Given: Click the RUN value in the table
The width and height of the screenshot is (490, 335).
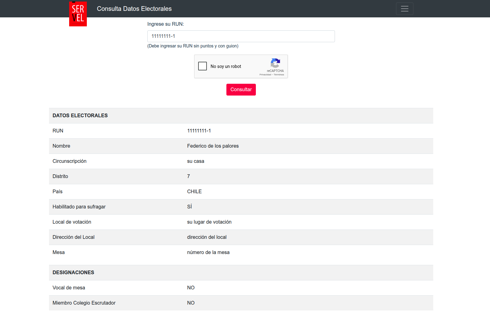Looking at the screenshot, I should [x=199, y=131].
